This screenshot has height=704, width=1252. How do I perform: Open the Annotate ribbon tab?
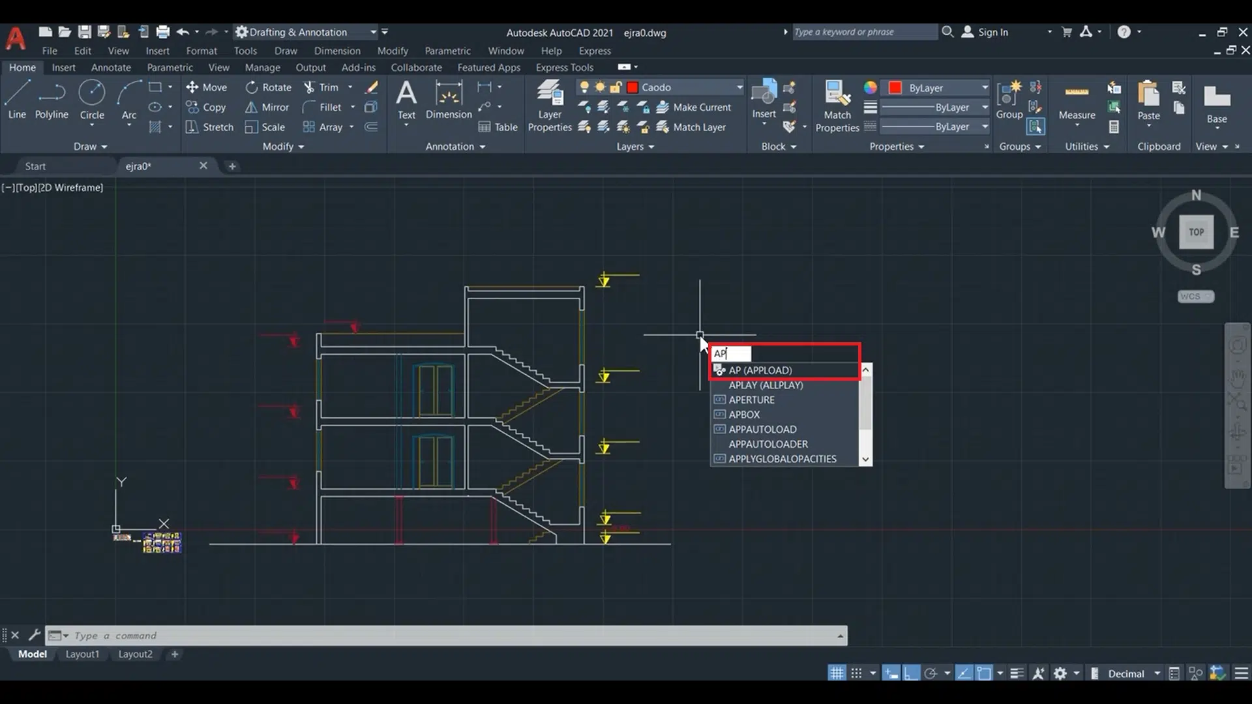[111, 67]
